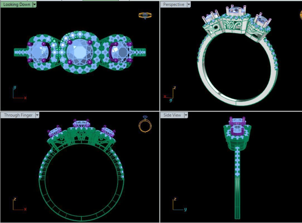This screenshot has height=223, width=302.
Task: Open the Side View viewport dropdown arrow
Action: [186, 115]
